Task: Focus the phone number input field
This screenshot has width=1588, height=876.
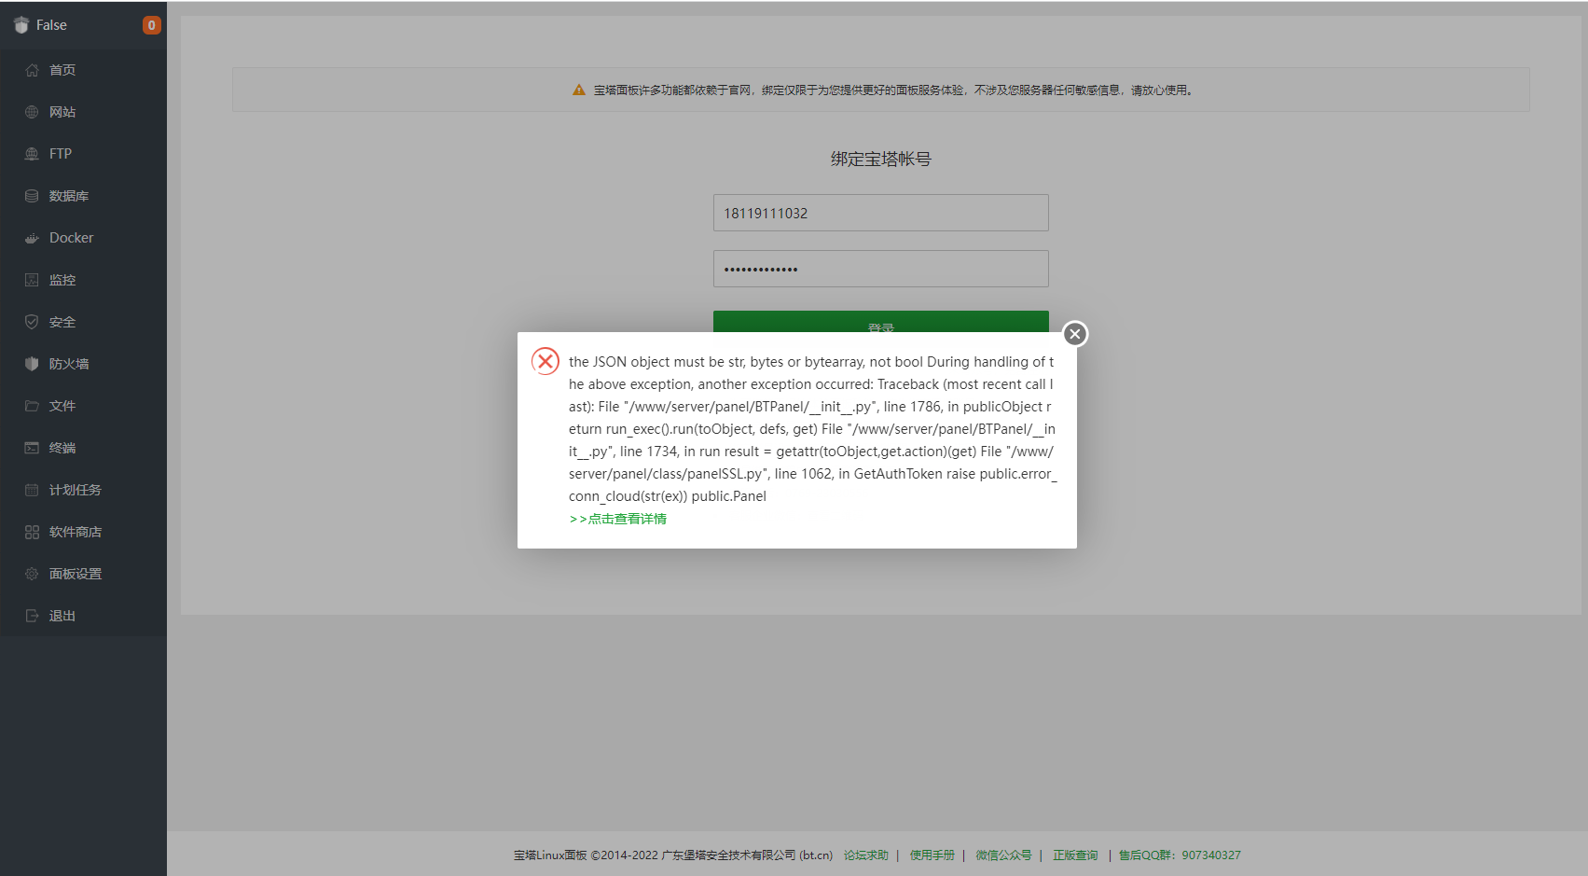Action: click(880, 213)
